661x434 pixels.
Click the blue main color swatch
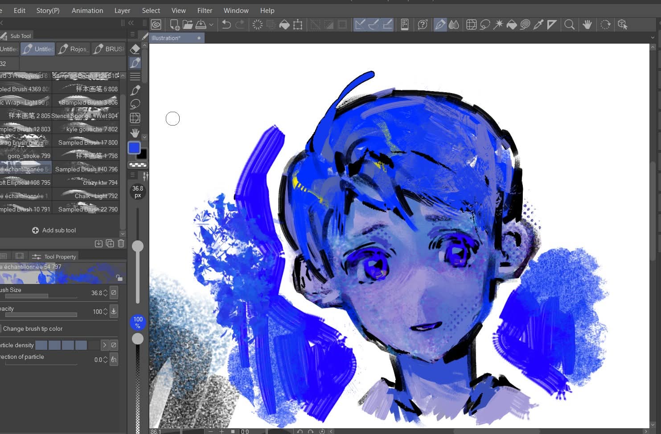pyautogui.click(x=134, y=148)
